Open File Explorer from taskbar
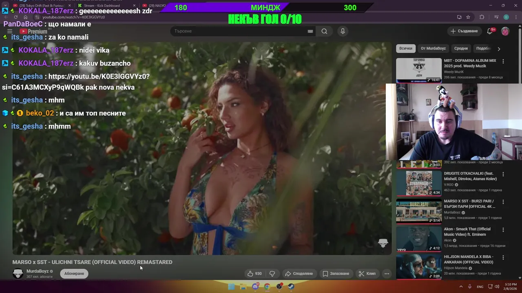Viewport: 522px width, 293px height. click(243, 286)
